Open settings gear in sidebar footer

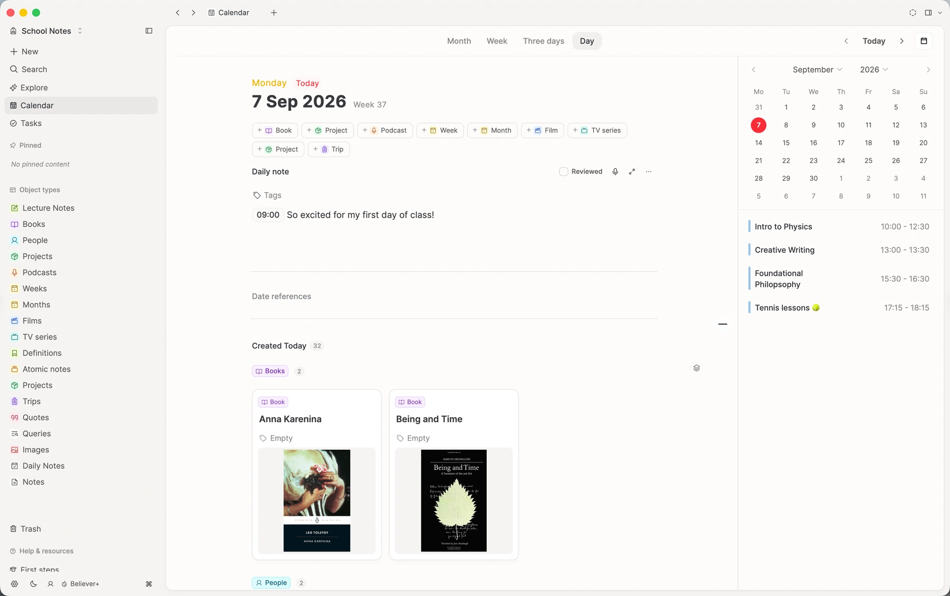click(14, 584)
